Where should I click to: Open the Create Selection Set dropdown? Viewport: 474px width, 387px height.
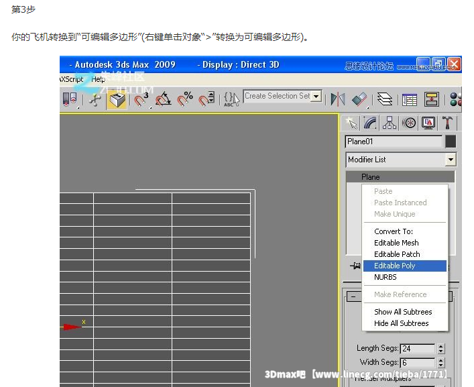tap(316, 97)
